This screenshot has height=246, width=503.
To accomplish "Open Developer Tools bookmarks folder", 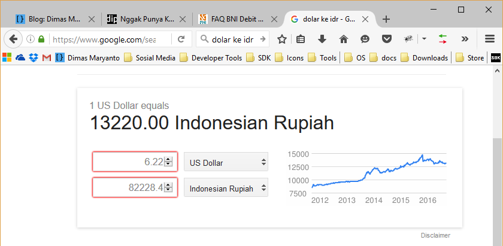I will click(211, 57).
